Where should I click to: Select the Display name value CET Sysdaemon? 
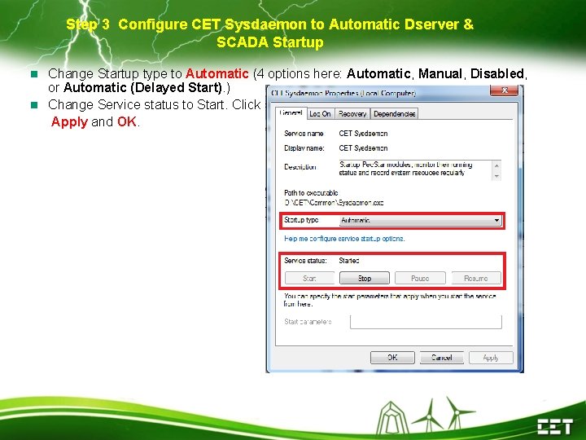point(363,148)
